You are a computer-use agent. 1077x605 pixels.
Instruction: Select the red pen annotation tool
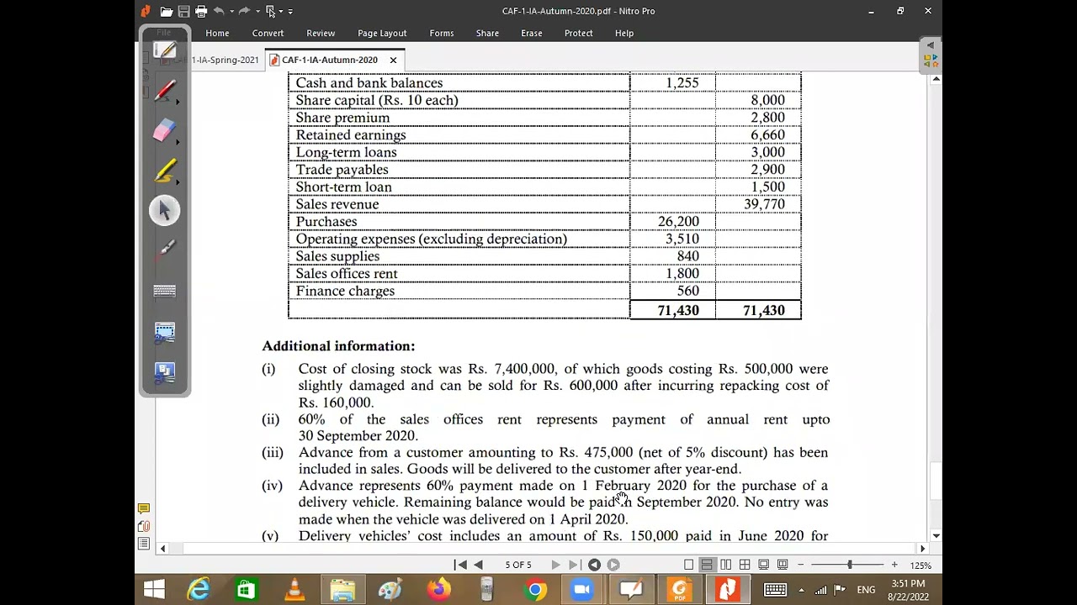coord(164,91)
